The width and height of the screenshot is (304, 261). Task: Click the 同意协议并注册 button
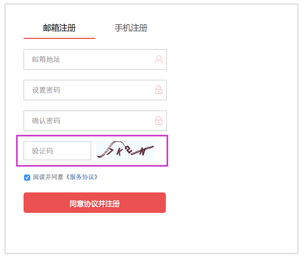click(x=95, y=203)
